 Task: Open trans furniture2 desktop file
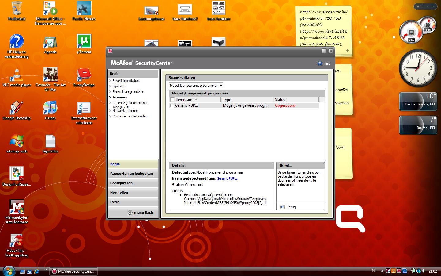pos(185,10)
